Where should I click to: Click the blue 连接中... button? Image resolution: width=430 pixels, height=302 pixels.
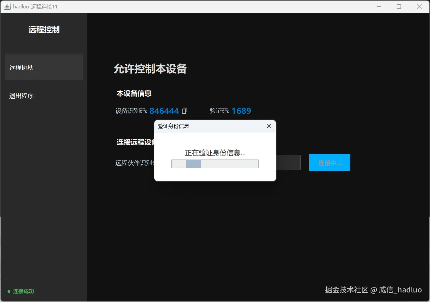coord(330,162)
